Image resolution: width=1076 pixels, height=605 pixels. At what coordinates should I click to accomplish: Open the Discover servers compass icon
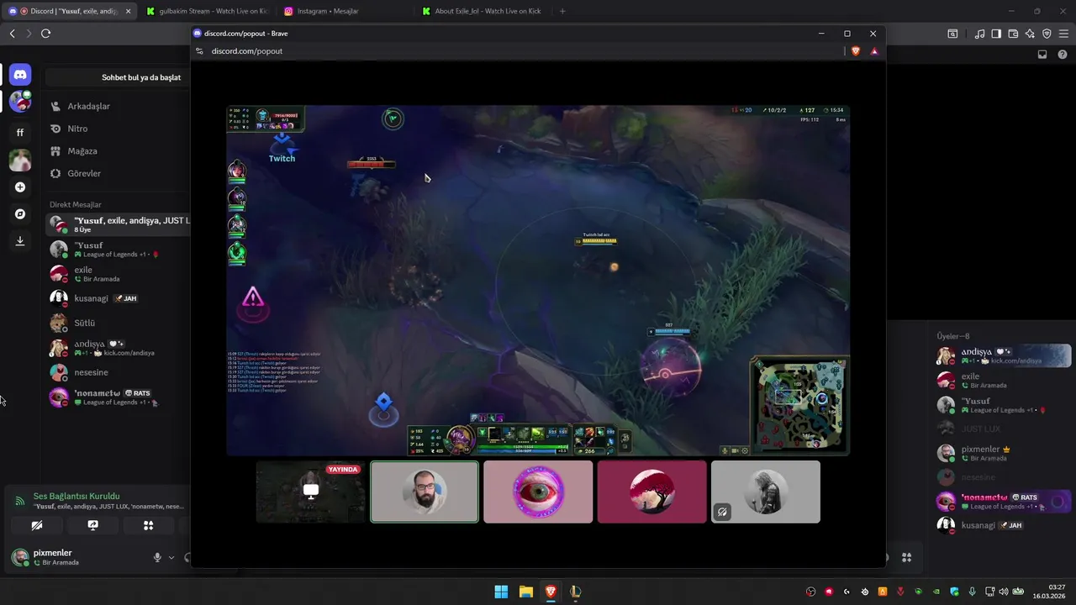[20, 214]
